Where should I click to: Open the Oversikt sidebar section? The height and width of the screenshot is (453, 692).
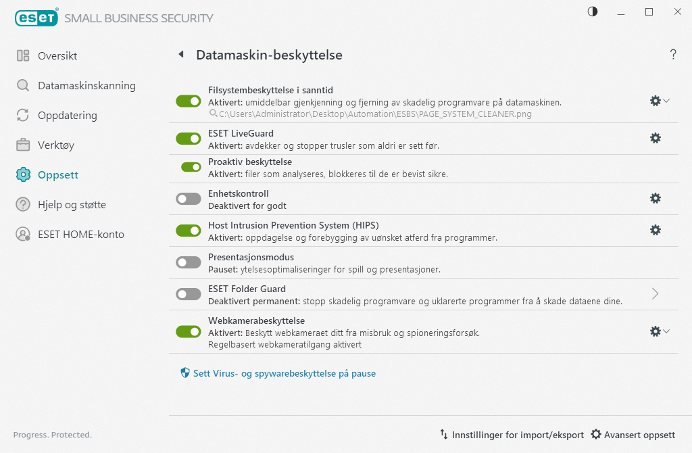pos(56,55)
